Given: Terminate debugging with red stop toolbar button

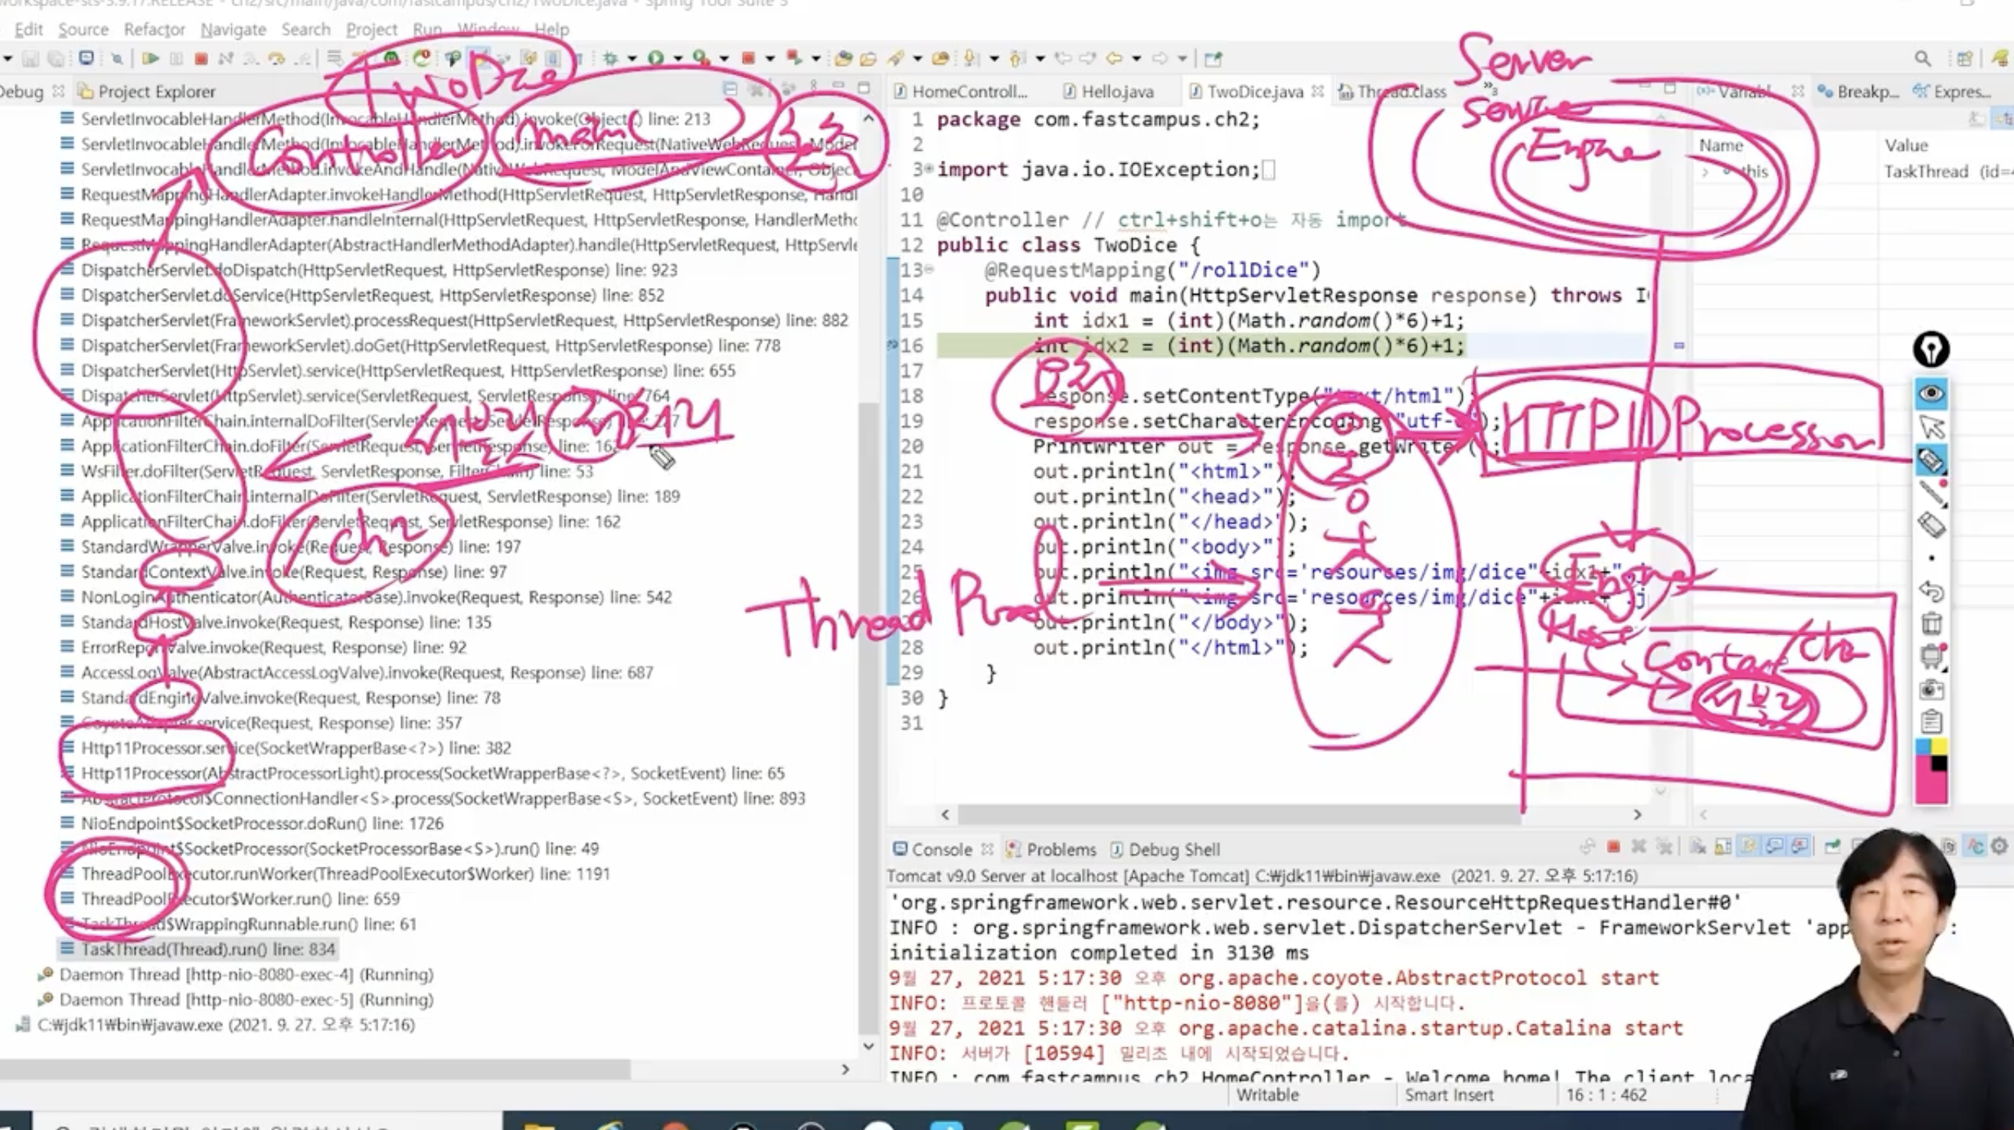Looking at the screenshot, I should click(201, 59).
